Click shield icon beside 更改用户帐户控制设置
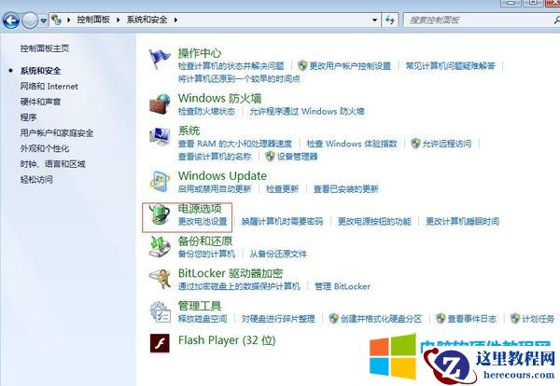 point(302,65)
